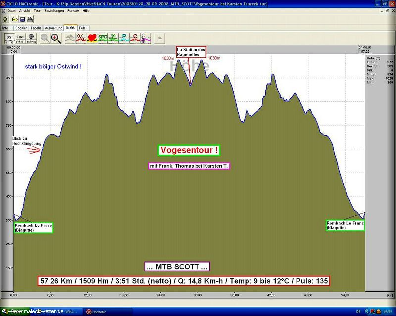Click the Zoom out magnifier icon
The height and width of the screenshot is (316, 396).
45,38
